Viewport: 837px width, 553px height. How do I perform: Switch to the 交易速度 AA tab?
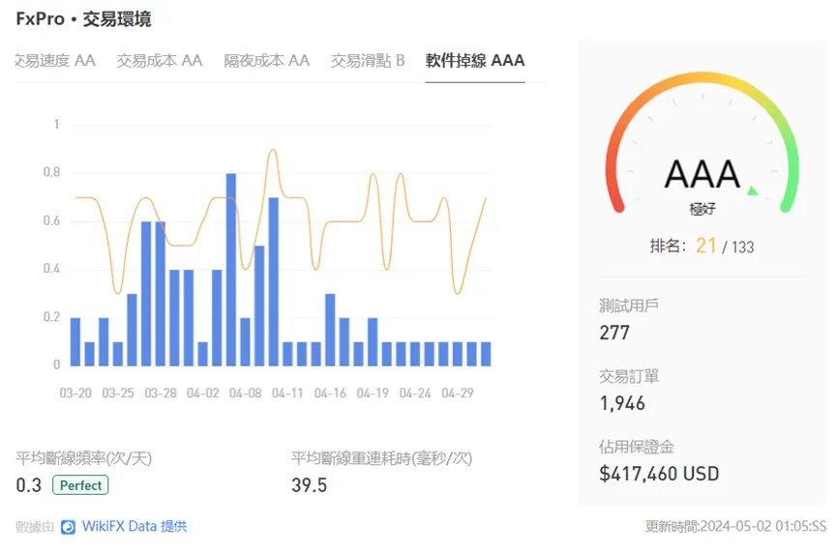click(x=55, y=61)
